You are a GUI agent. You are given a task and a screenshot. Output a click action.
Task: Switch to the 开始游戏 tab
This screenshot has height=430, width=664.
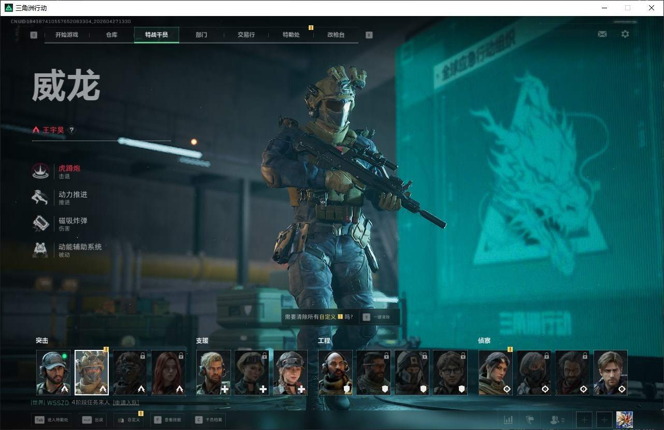[67, 35]
